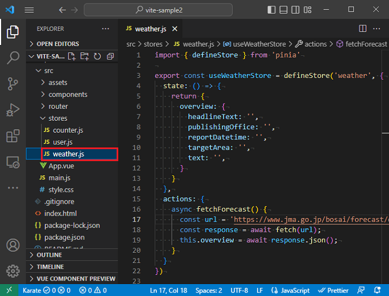
Task: Click the stores breadcrumb segment
Action: coord(153,44)
